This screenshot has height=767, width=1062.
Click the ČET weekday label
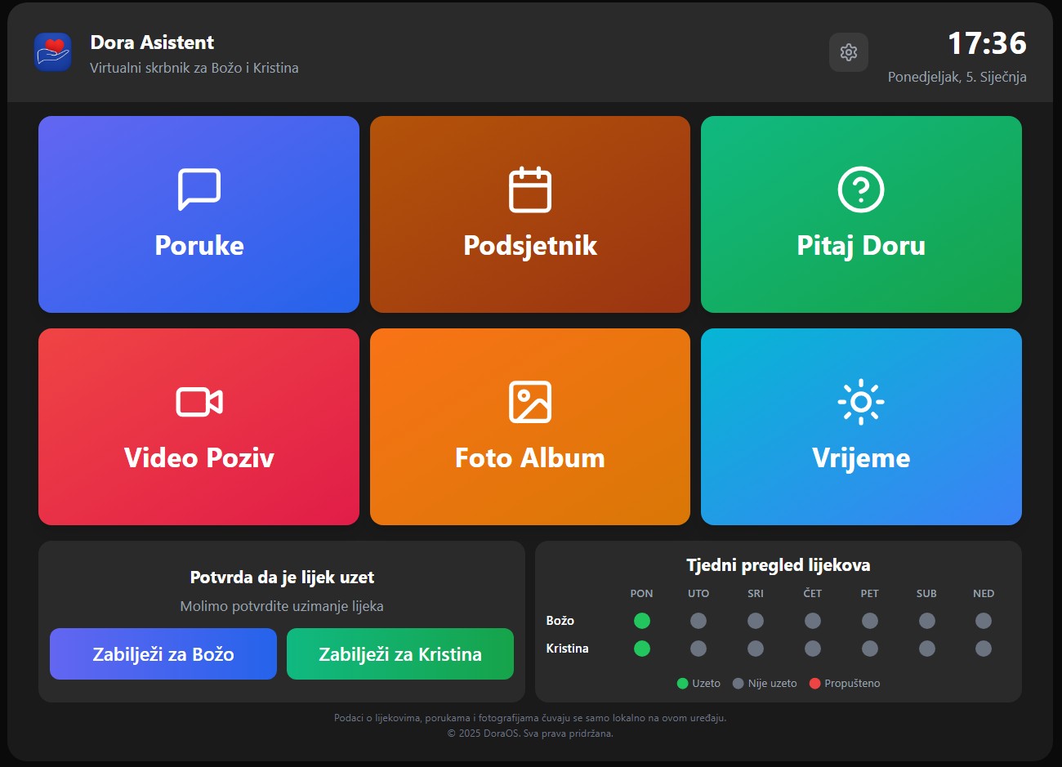click(x=812, y=594)
